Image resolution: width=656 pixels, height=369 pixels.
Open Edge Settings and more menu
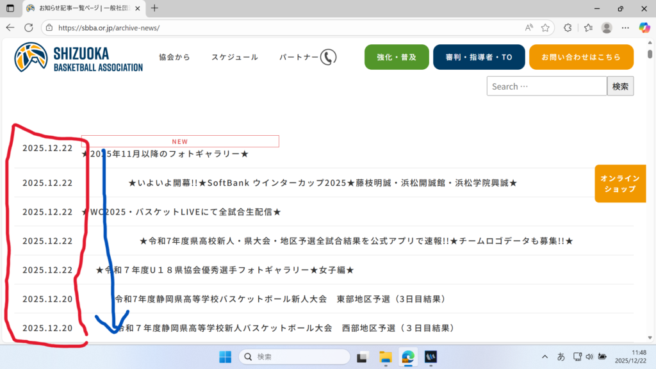pos(625,28)
